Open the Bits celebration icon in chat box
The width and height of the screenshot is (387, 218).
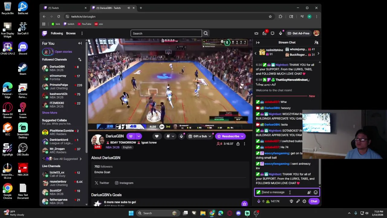point(309,192)
